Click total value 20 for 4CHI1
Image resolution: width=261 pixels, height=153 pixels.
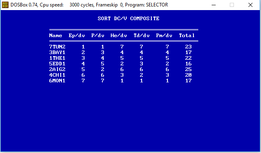click(188, 75)
